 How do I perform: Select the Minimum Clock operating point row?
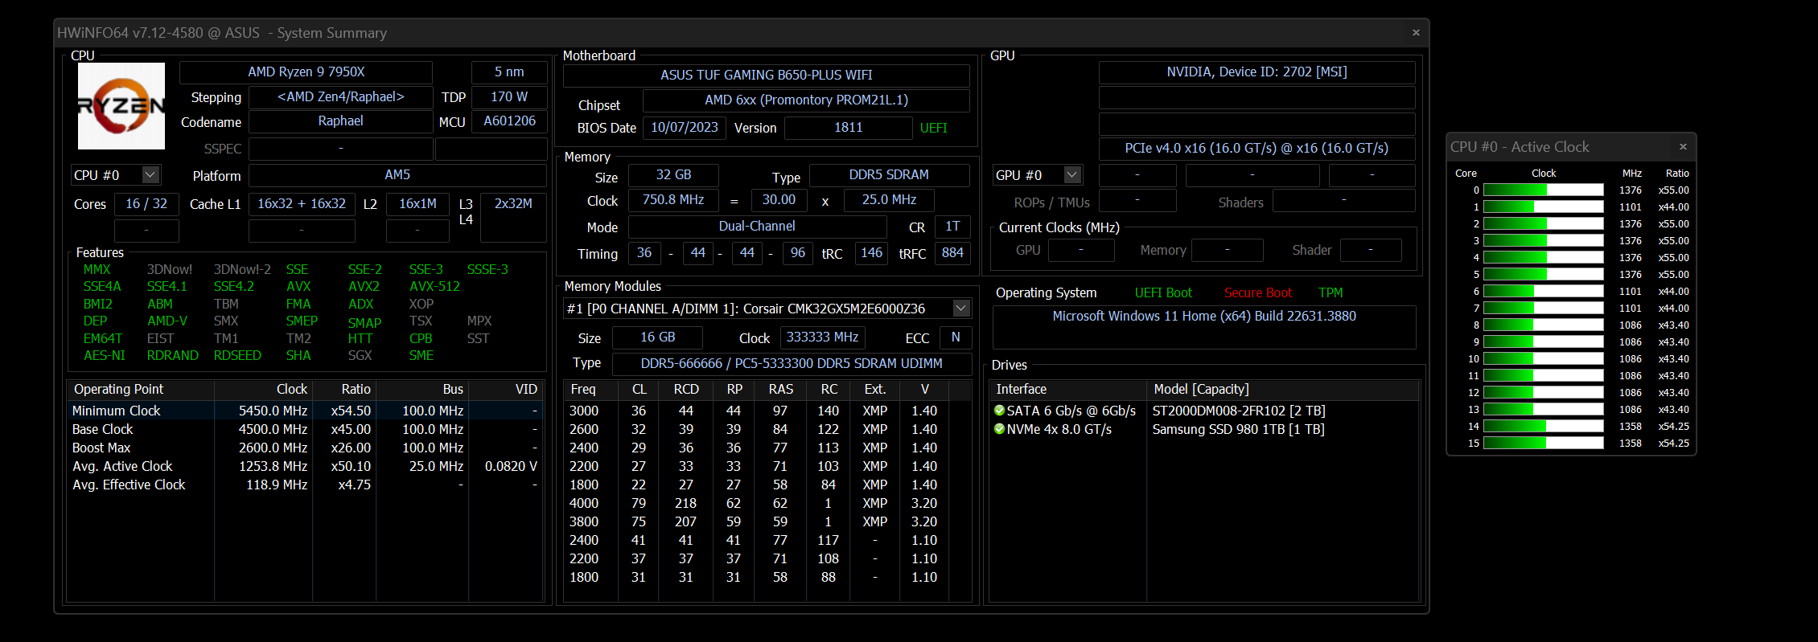(x=305, y=411)
